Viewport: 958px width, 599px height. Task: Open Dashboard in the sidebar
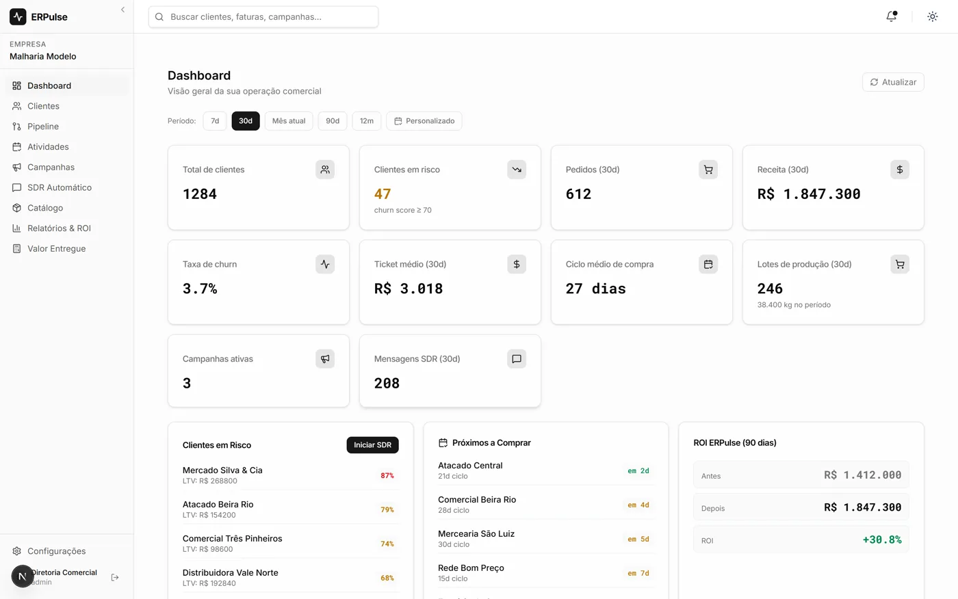point(67,85)
